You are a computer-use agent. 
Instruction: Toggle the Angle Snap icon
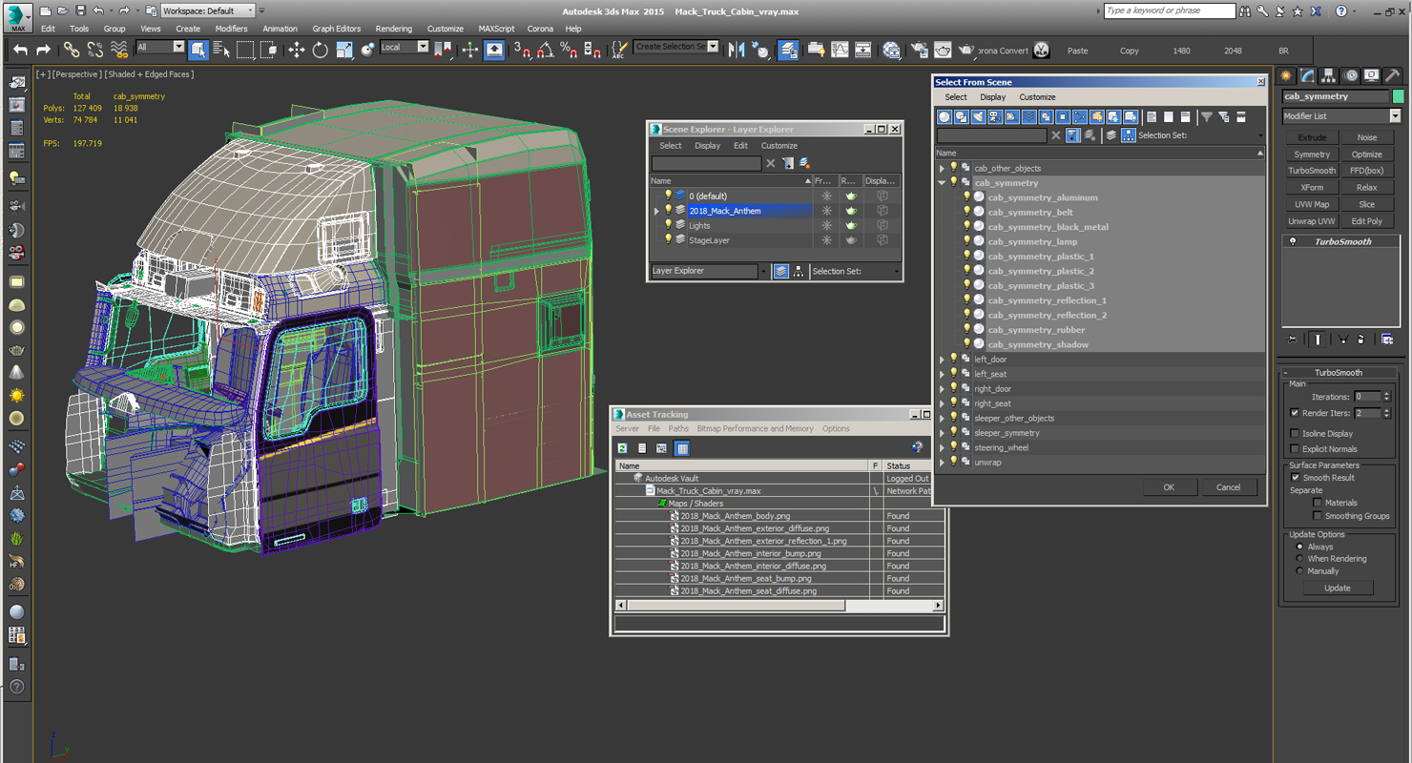(x=545, y=50)
